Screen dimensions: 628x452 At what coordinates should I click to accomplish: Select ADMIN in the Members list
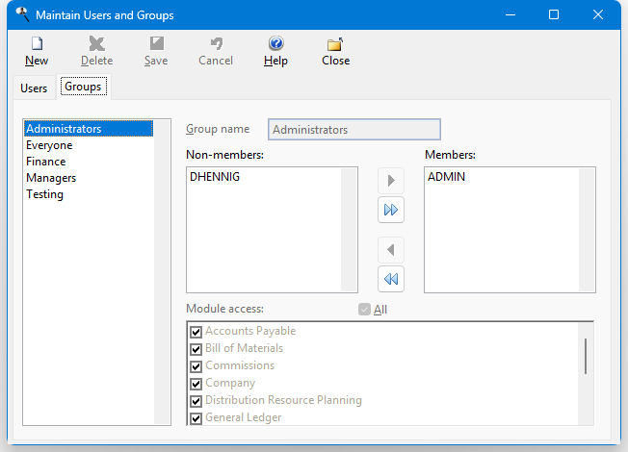[447, 177]
